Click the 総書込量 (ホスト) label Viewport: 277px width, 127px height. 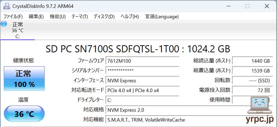click(x=212, y=70)
